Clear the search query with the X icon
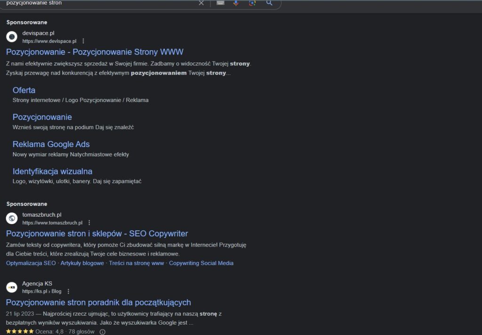Screen dimensions: 482x335 [201, 3]
